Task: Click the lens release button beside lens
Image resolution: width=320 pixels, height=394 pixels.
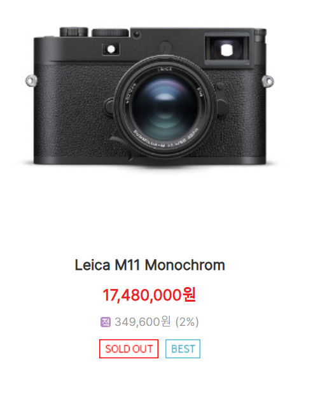Action: [222, 108]
